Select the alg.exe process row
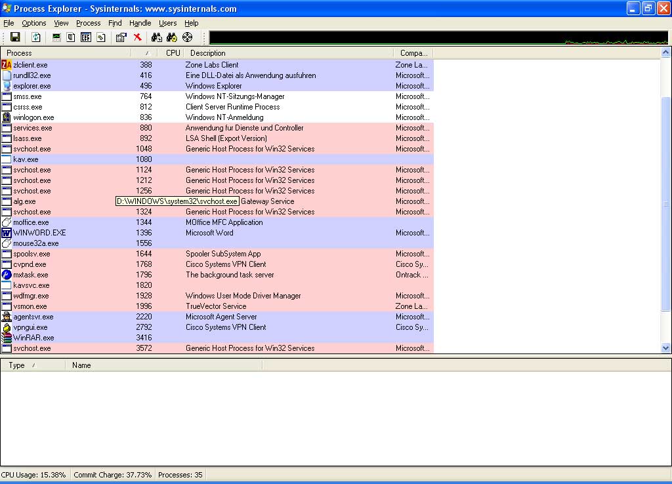 pyautogui.click(x=217, y=201)
